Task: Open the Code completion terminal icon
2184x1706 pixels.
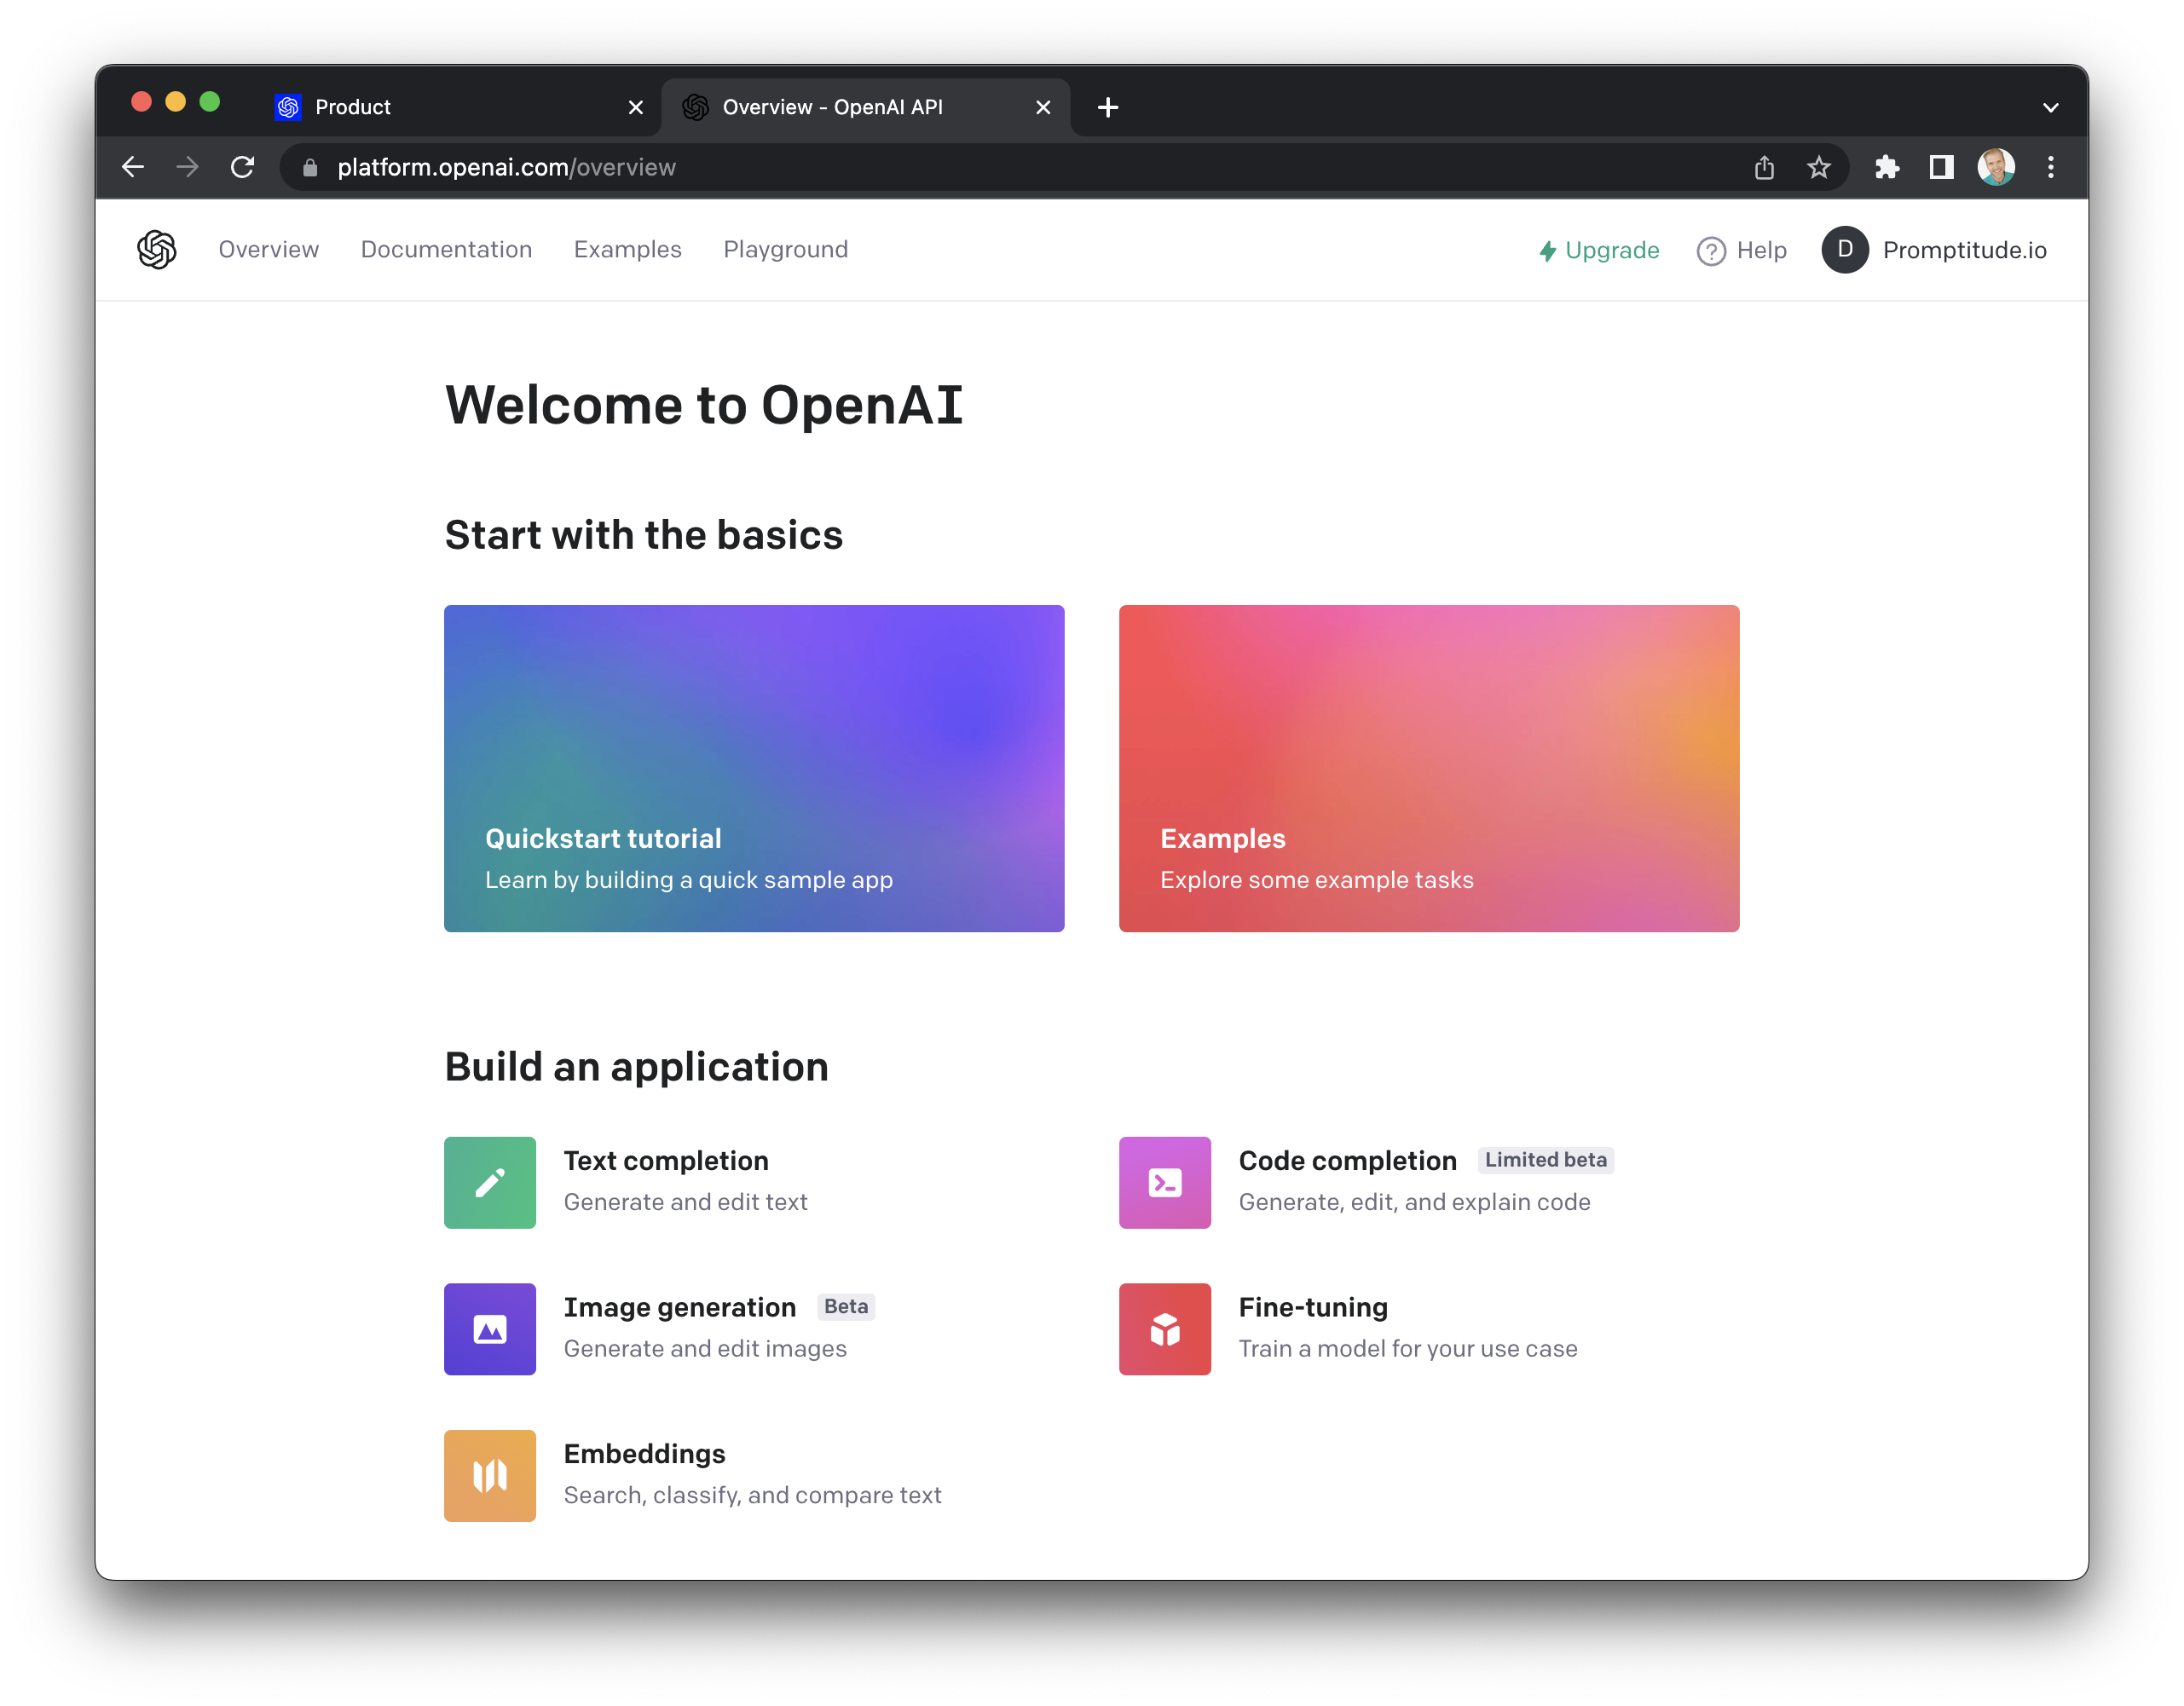Action: [1164, 1182]
